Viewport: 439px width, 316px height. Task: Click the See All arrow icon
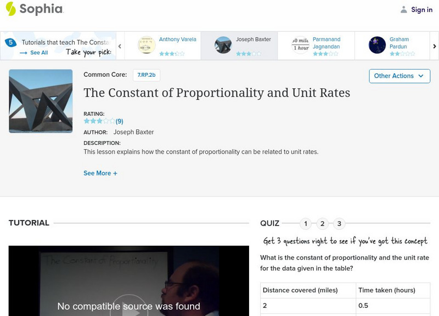click(24, 53)
